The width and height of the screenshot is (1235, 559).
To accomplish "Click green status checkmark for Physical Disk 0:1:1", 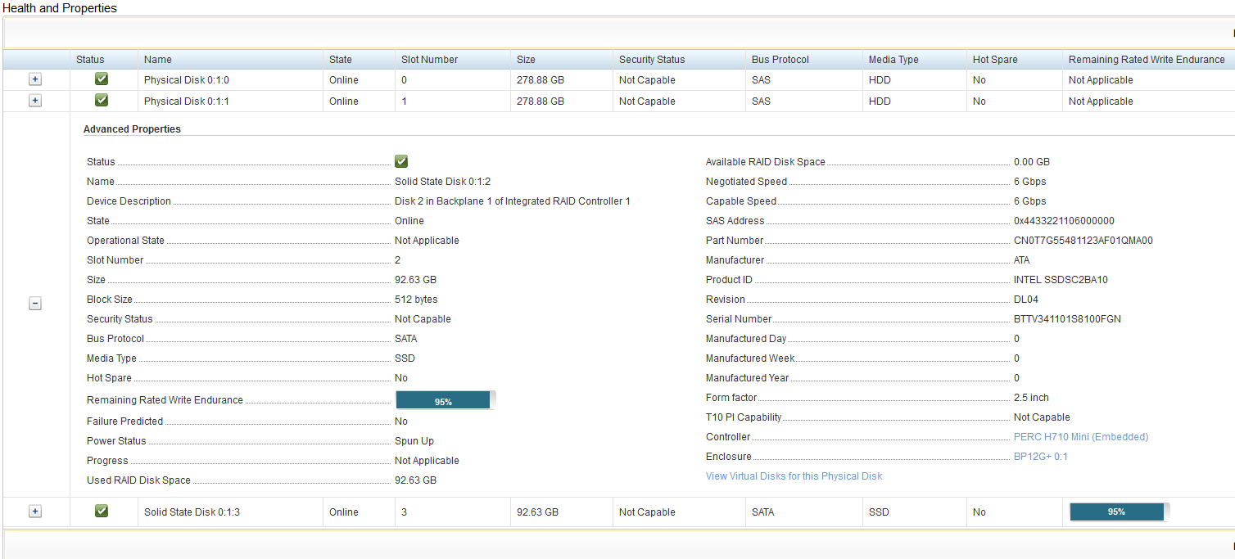I will [x=102, y=100].
